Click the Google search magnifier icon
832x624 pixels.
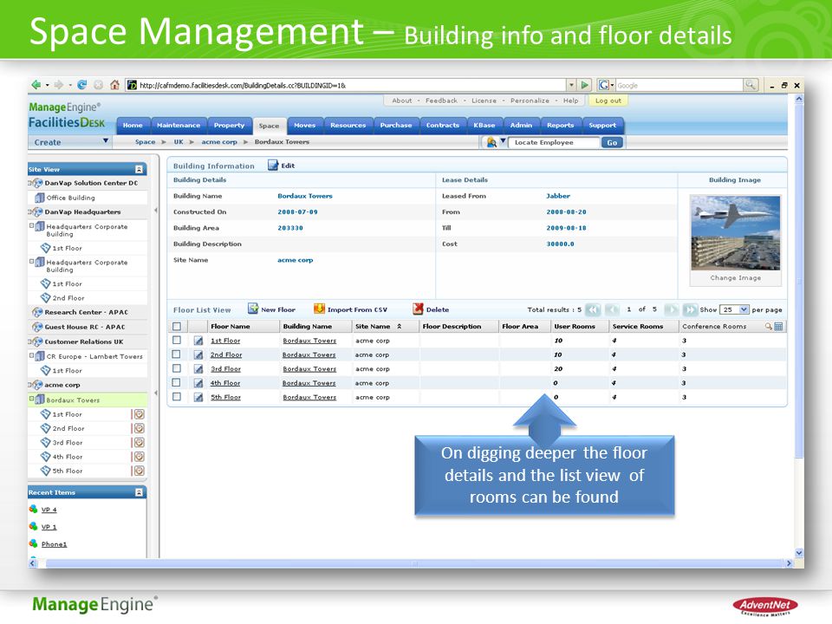[751, 85]
